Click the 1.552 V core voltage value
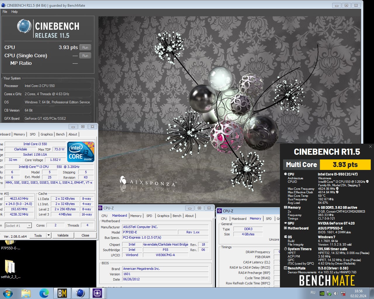This screenshot has height=299, width=374. [x=55, y=160]
